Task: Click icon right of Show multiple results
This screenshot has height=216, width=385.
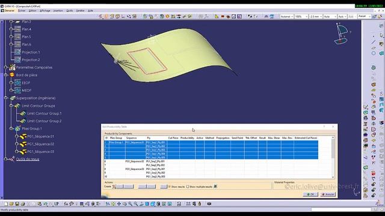Action: [215, 187]
